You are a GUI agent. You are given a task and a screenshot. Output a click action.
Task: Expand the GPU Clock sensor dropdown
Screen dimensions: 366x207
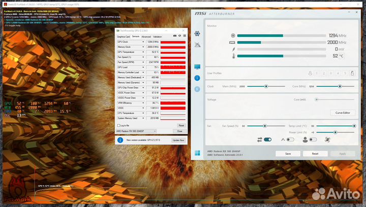(143, 42)
